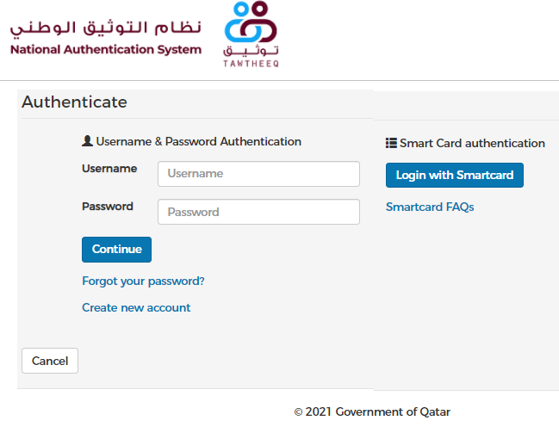Click the list icon beside Smart Card authentication
Screen dimensions: 559x433
pyautogui.click(x=391, y=143)
